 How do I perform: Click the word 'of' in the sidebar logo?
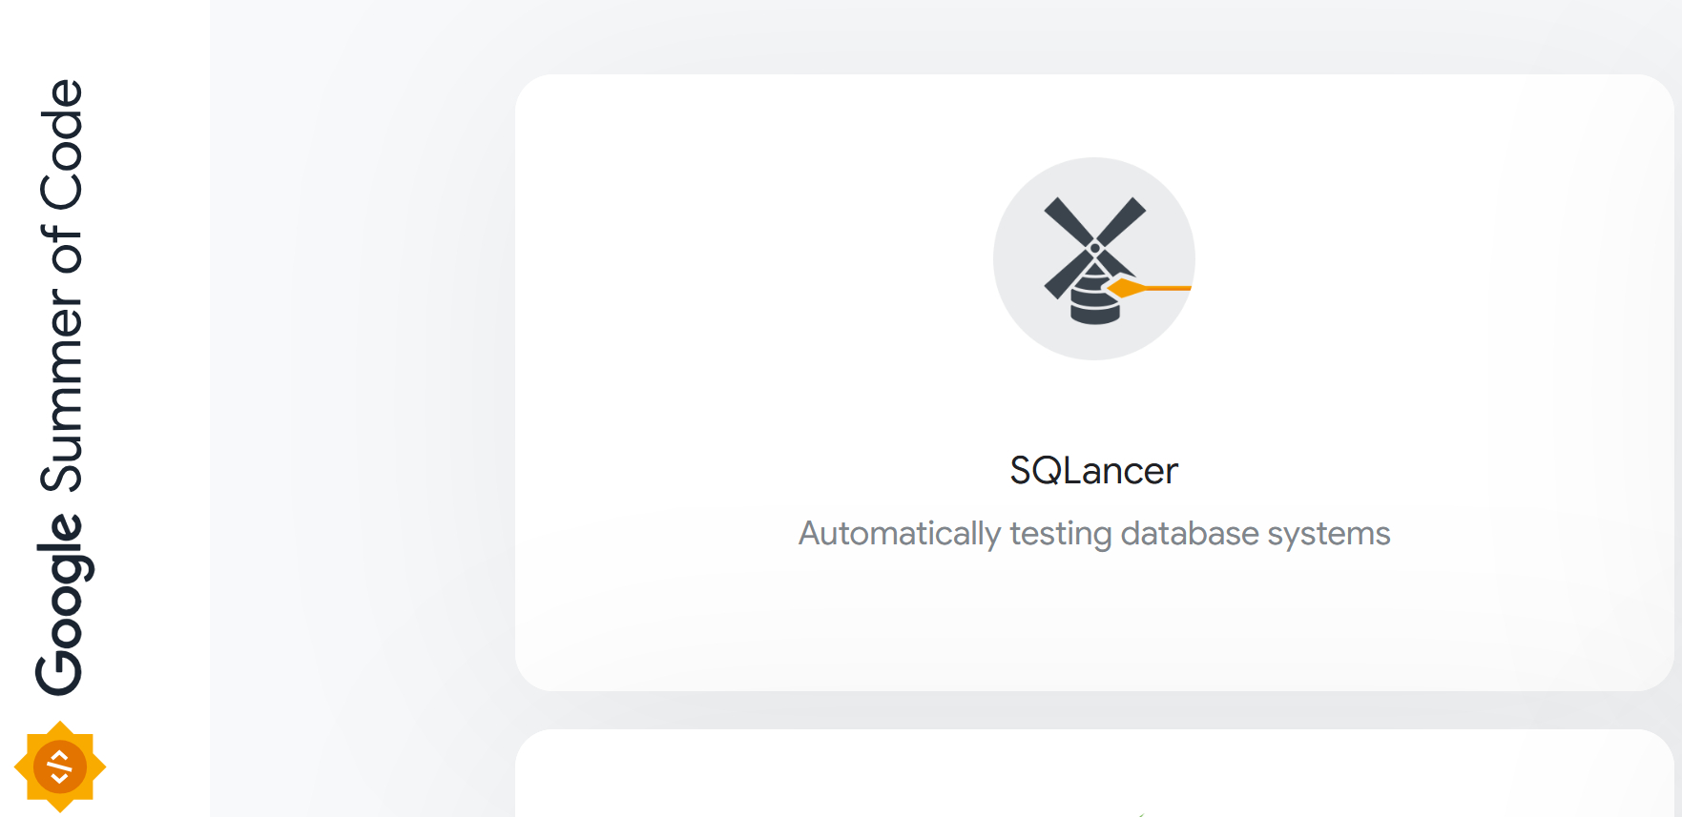click(x=62, y=251)
